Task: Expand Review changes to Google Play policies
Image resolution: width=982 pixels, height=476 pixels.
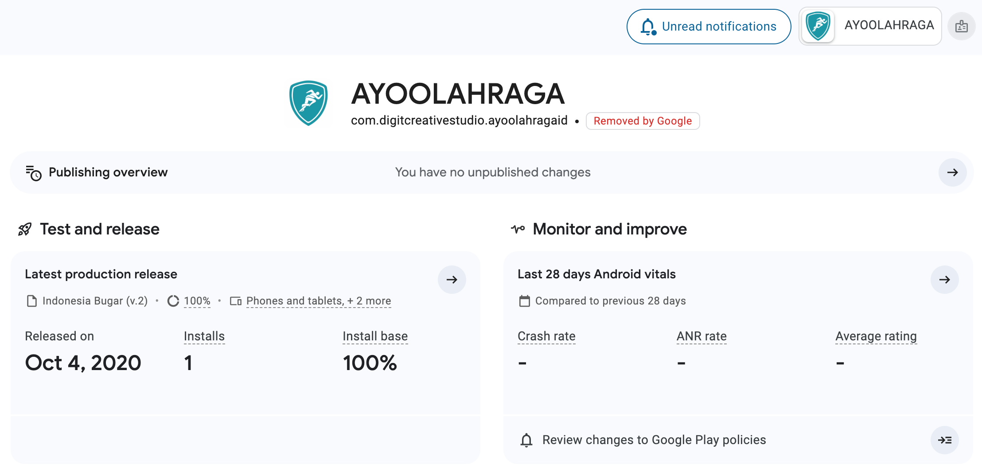Action: [944, 440]
